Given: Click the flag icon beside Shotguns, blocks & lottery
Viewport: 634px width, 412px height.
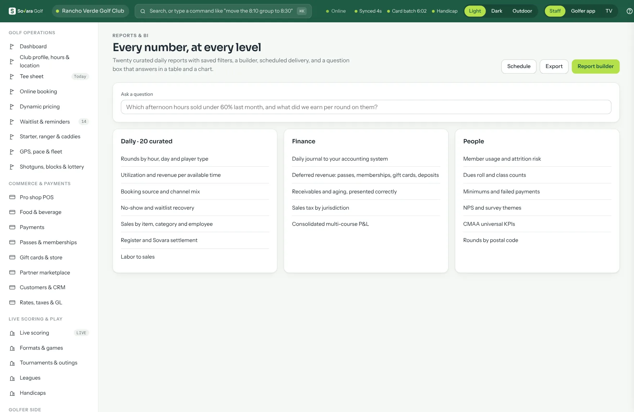Looking at the screenshot, I should click(12, 167).
